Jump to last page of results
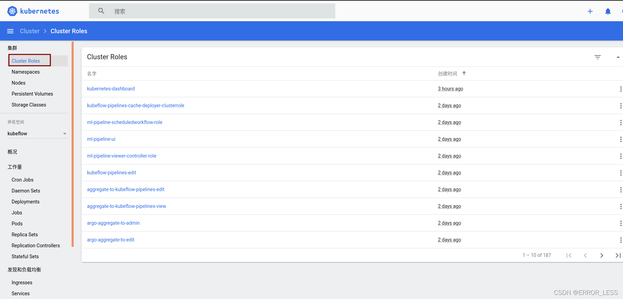The image size is (623, 299). pos(618,256)
